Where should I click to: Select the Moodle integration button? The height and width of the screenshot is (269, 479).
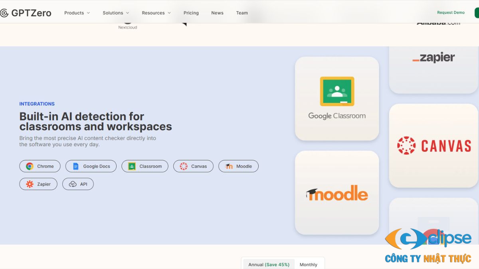coord(238,166)
